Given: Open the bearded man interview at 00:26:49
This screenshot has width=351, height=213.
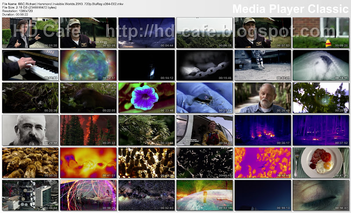Looking at the screenshot, I should [263, 97].
